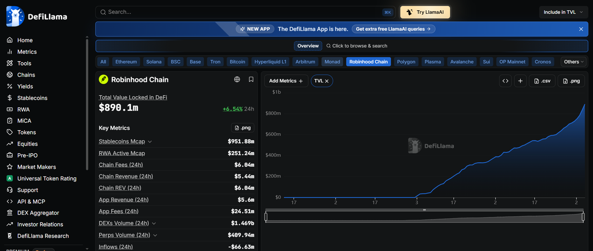Click the Click to browse & search field
The image size is (593, 251).
(357, 46)
